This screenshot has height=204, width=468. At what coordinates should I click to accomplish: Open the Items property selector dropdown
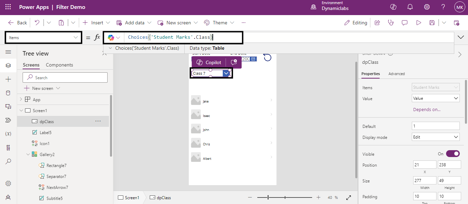click(x=43, y=37)
